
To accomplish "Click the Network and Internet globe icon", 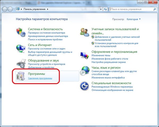I will point(21,49).
